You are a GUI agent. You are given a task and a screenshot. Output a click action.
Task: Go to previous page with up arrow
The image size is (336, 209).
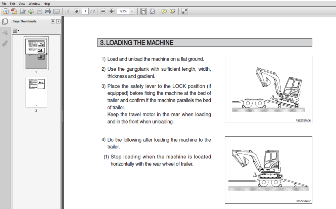(68, 11)
